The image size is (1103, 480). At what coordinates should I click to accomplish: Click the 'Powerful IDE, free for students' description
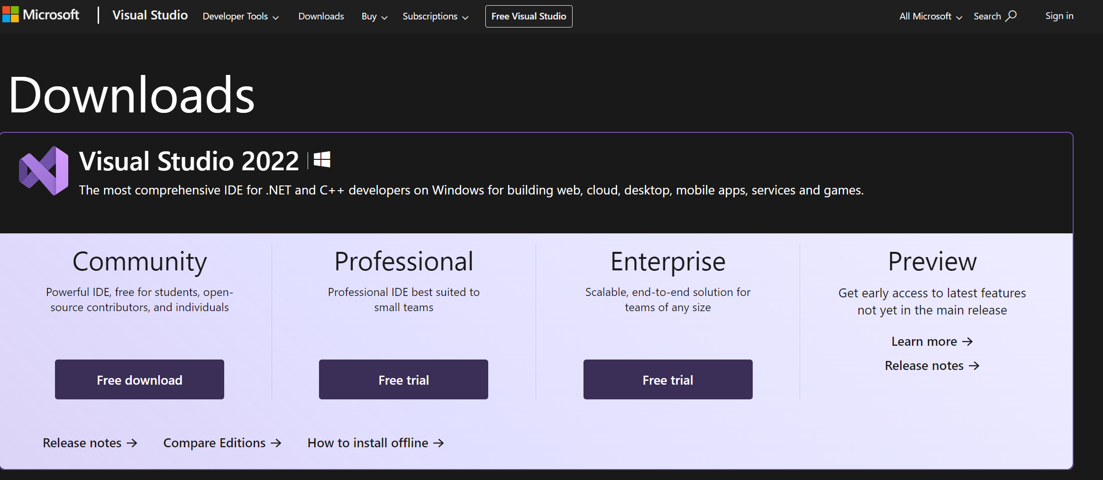pos(140,300)
